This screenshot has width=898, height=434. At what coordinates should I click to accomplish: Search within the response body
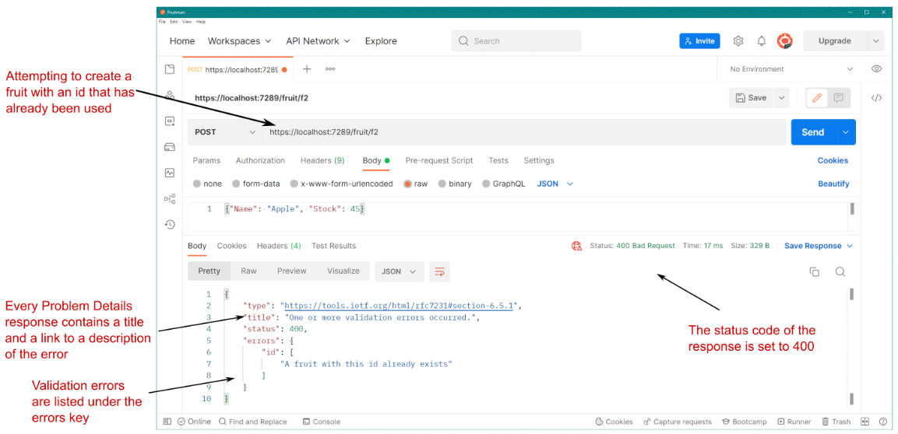pyautogui.click(x=840, y=271)
